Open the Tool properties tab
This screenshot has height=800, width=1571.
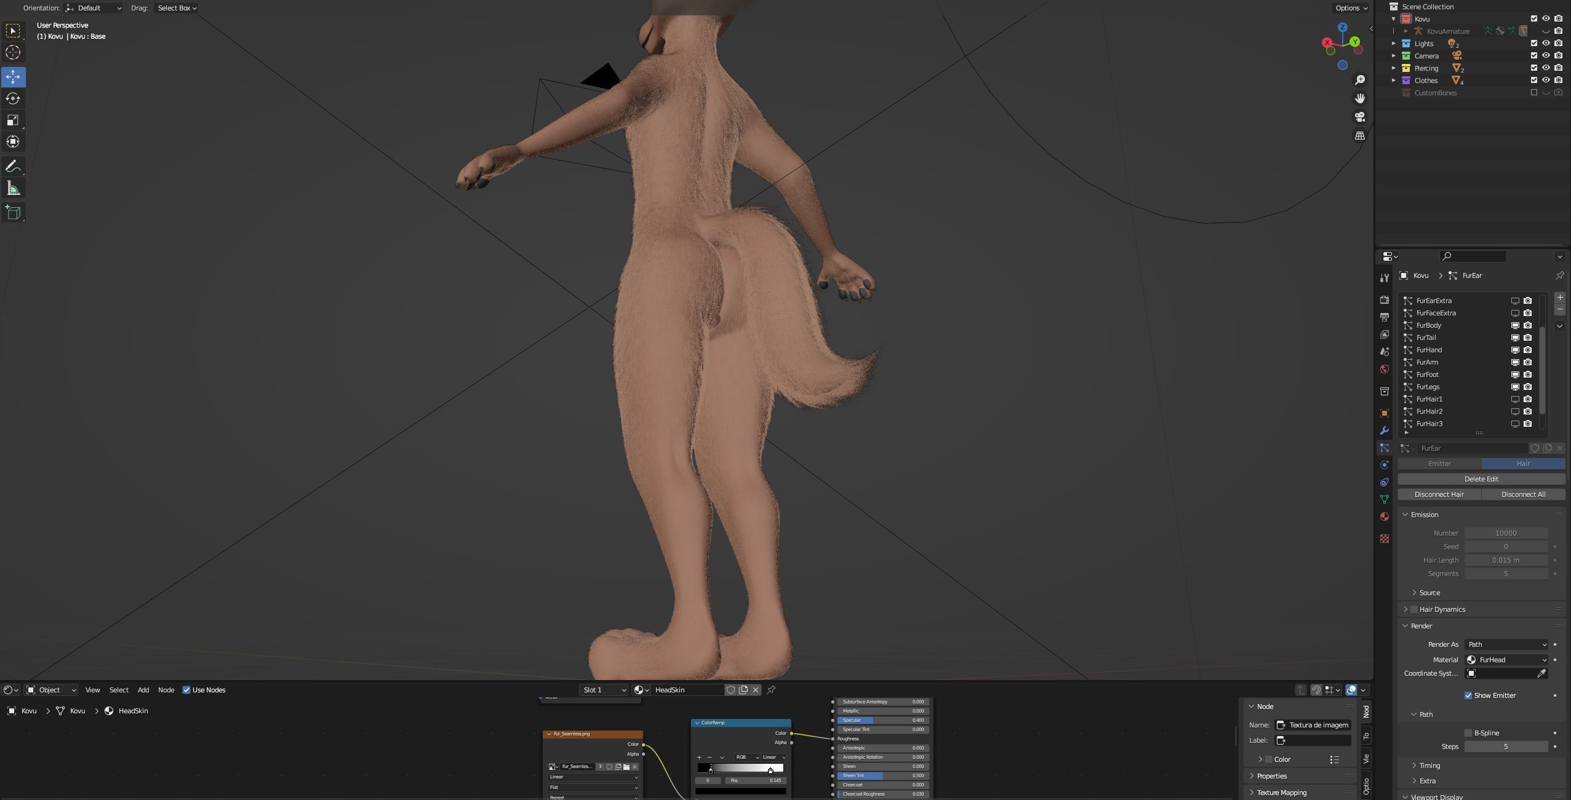pyautogui.click(x=1385, y=278)
